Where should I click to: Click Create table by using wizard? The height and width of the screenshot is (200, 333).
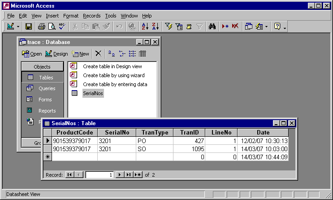click(114, 75)
